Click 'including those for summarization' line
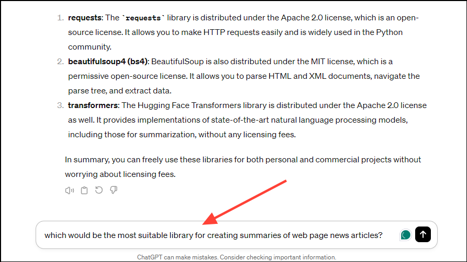Image resolution: width=467 pixels, height=262 pixels. point(182,135)
